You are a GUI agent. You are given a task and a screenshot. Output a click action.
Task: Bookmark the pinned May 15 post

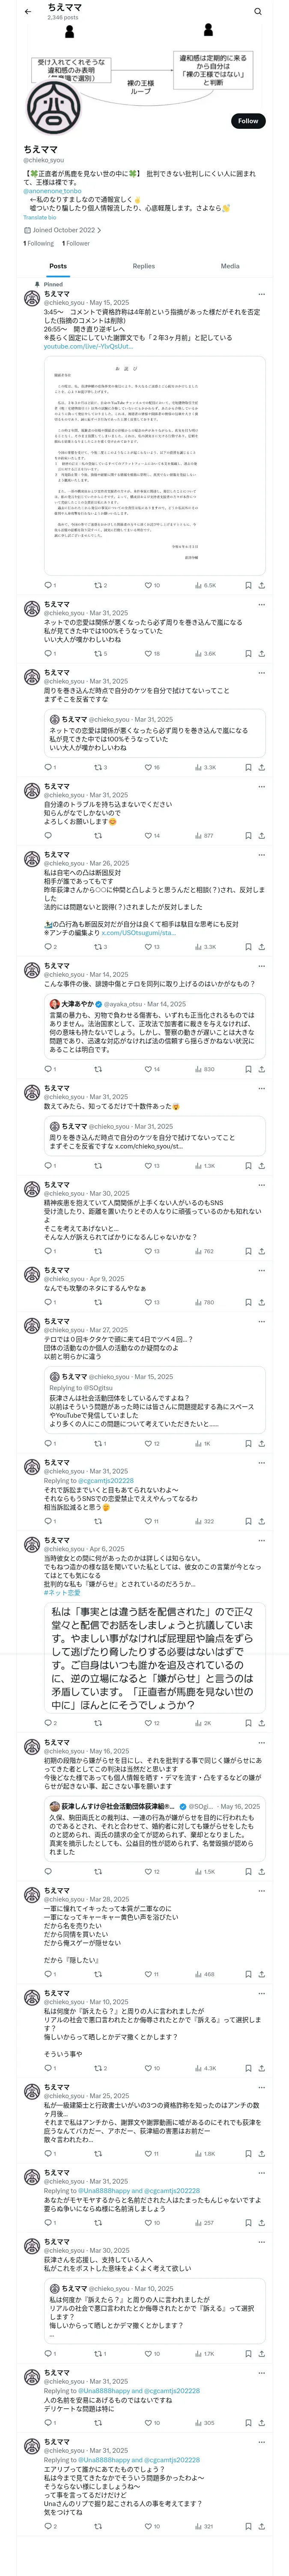click(248, 585)
